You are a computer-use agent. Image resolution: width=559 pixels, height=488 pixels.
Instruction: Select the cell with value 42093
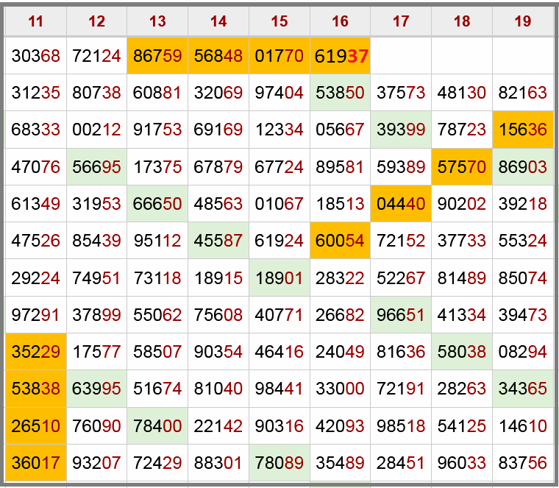point(340,425)
